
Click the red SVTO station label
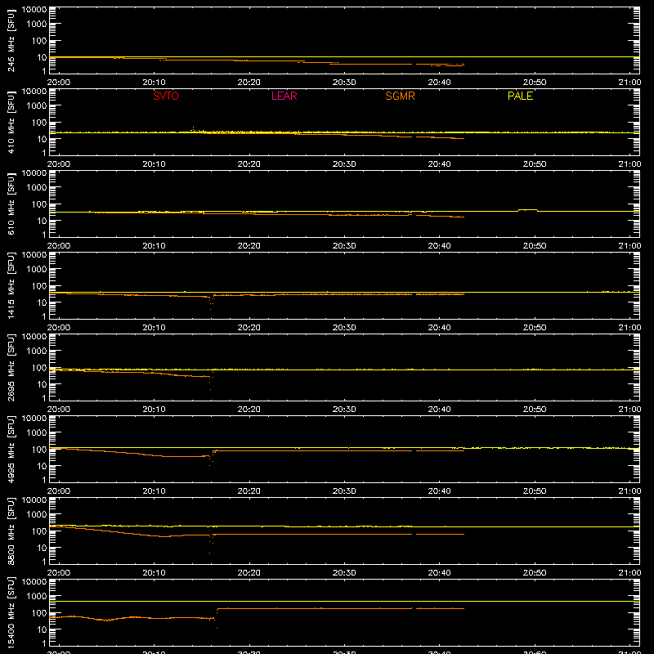pyautogui.click(x=166, y=96)
